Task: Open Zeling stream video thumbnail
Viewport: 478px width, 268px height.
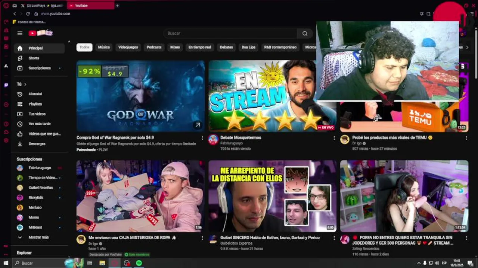Action: pyautogui.click(x=404, y=196)
